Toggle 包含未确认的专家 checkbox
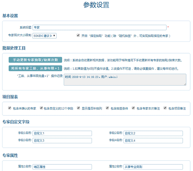193x171 pixels. point(10,108)
